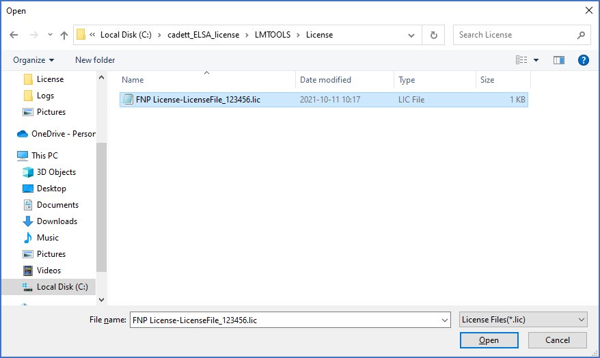Screen dimensions: 600x358
Task: Go back using the back arrow
Action: tap(14, 35)
